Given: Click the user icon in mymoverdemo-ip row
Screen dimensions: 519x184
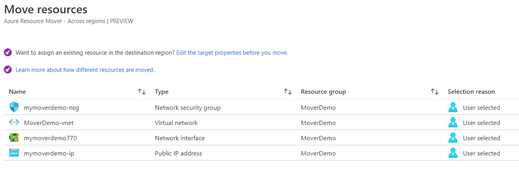Looking at the screenshot, I should coord(453,153).
